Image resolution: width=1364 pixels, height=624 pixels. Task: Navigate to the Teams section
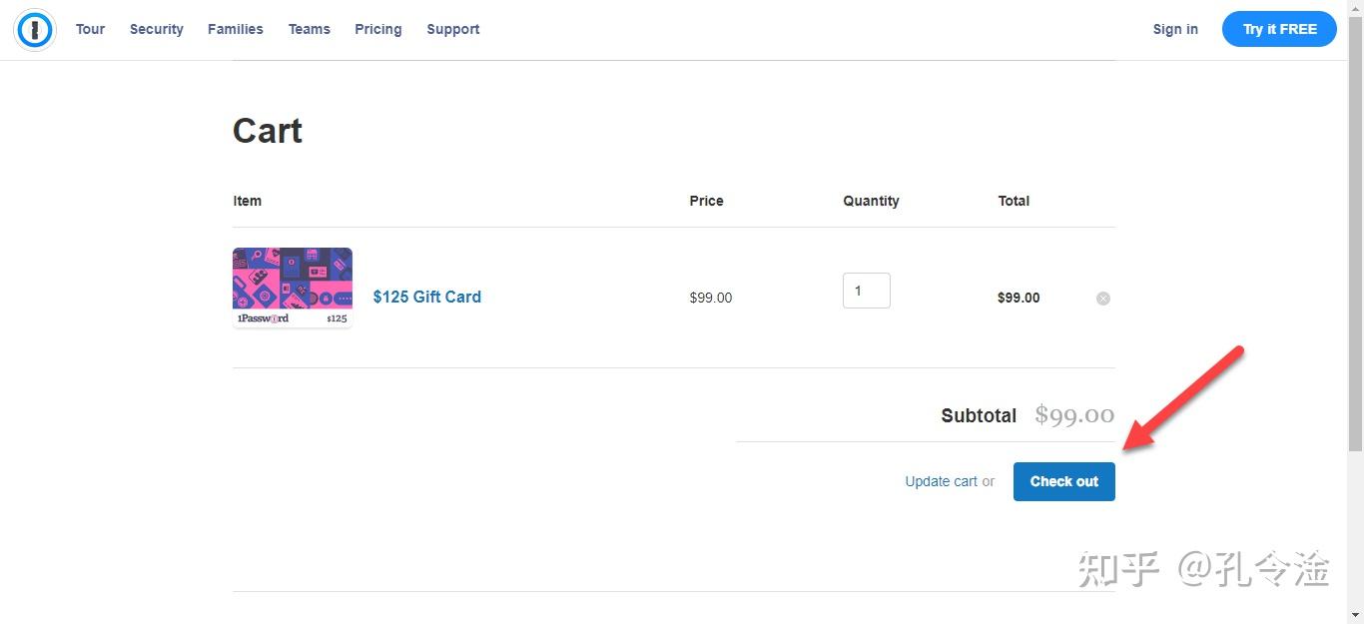[x=310, y=29]
